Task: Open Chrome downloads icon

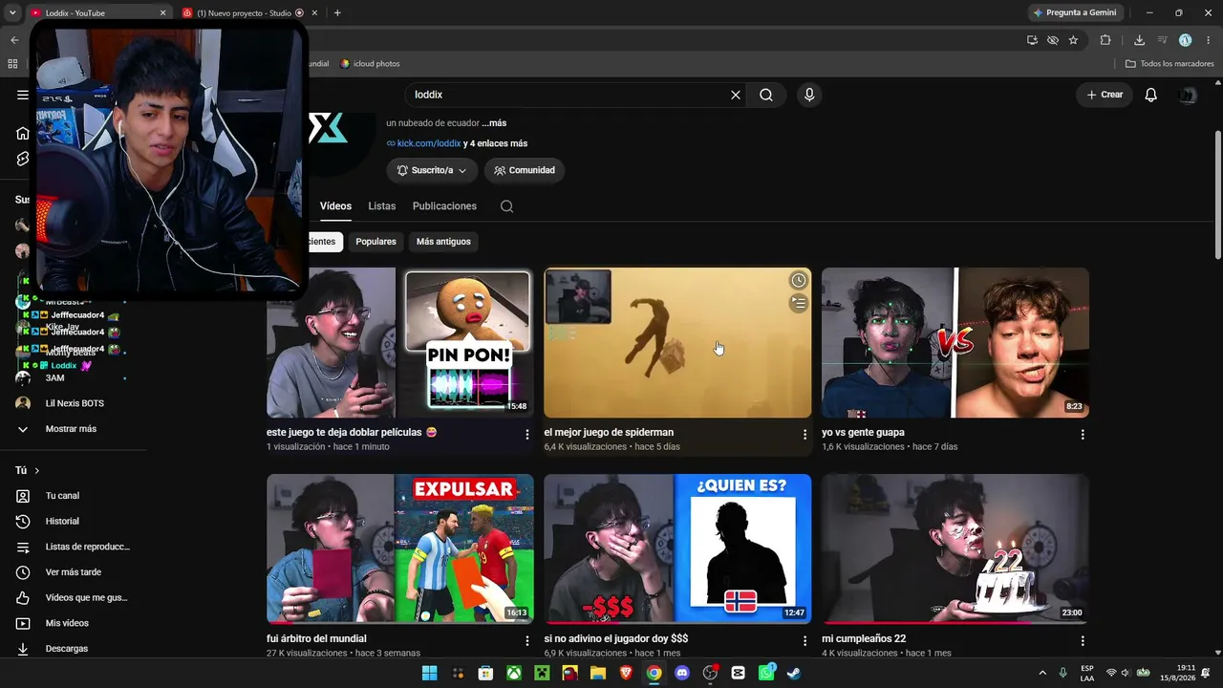Action: (1139, 40)
